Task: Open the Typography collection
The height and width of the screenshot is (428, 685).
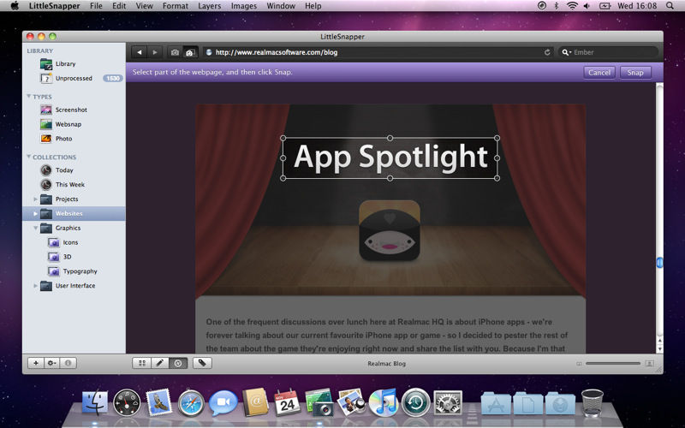Action: 80,270
